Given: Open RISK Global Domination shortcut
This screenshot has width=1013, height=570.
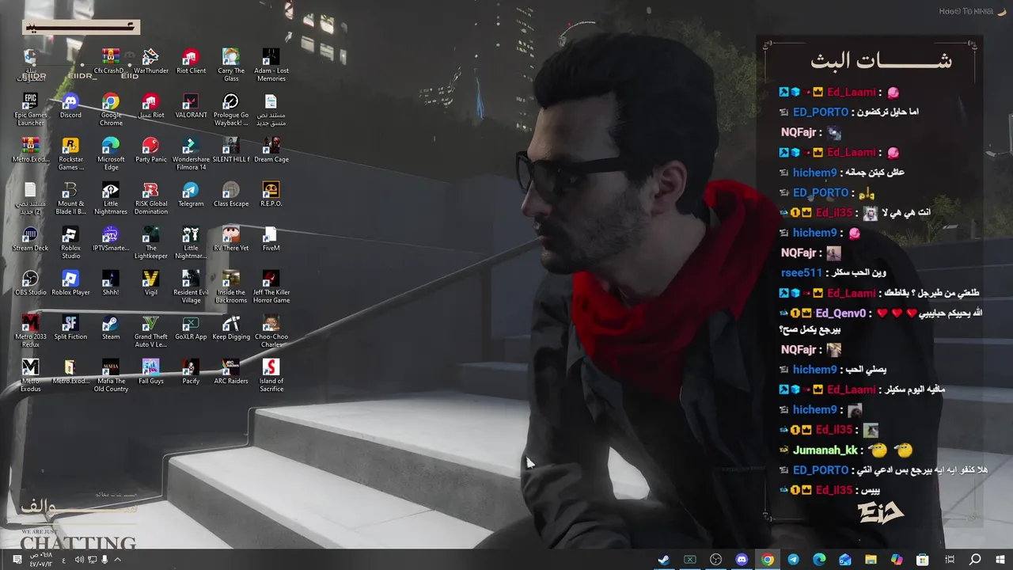Looking at the screenshot, I should pos(150,198).
